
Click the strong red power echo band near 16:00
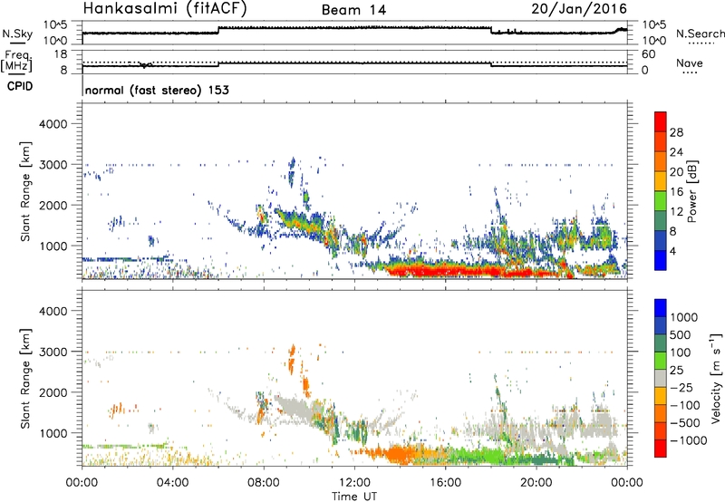446,270
